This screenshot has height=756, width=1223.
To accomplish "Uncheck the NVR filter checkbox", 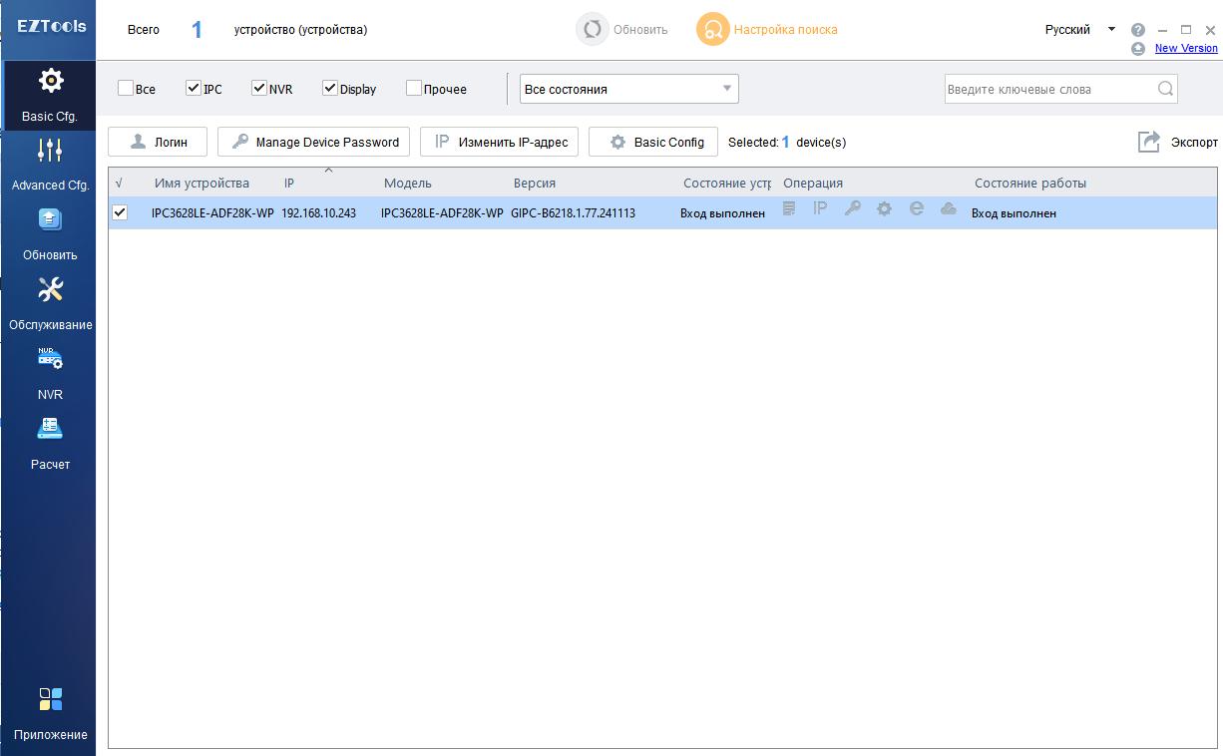I will pos(259,89).
